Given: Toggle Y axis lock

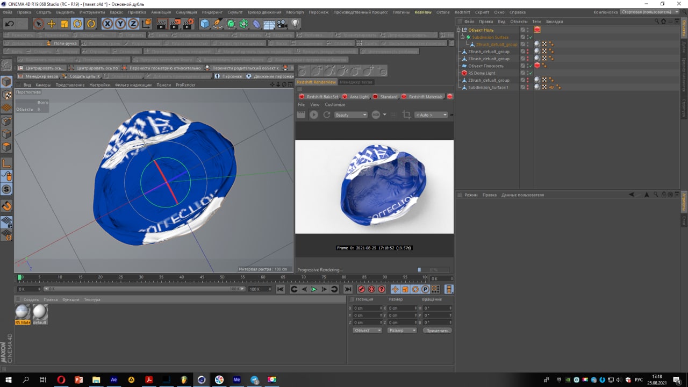Looking at the screenshot, I should 120,24.
